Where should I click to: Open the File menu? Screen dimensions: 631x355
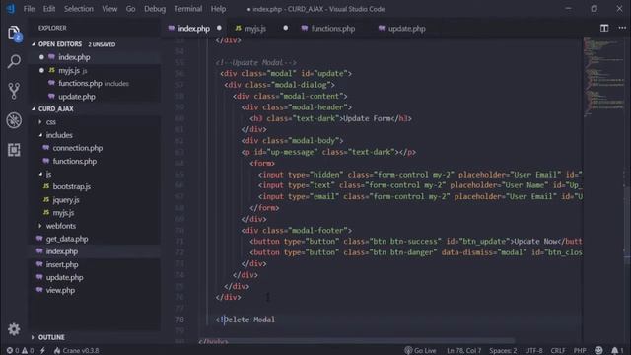(29, 9)
